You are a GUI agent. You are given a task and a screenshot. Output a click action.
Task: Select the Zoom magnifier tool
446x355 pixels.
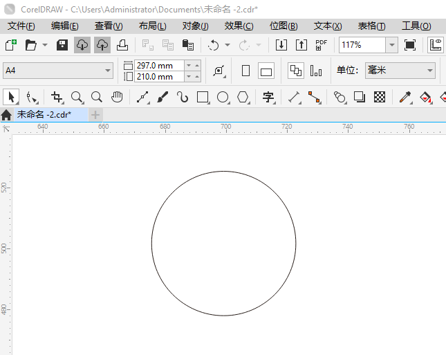pyautogui.click(x=77, y=98)
